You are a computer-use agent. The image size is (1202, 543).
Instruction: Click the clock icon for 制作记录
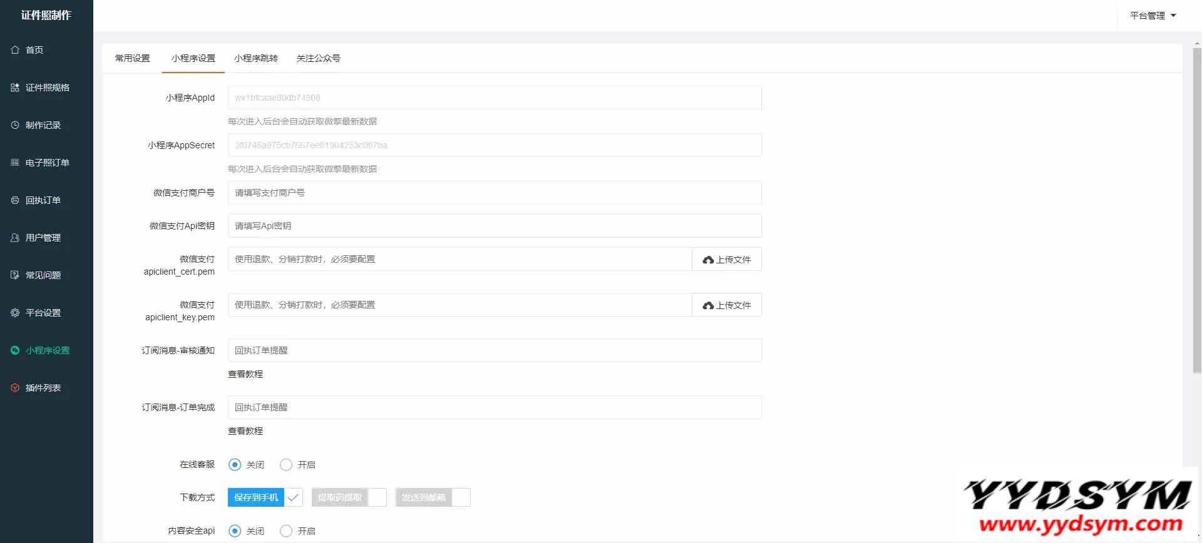tap(15, 125)
